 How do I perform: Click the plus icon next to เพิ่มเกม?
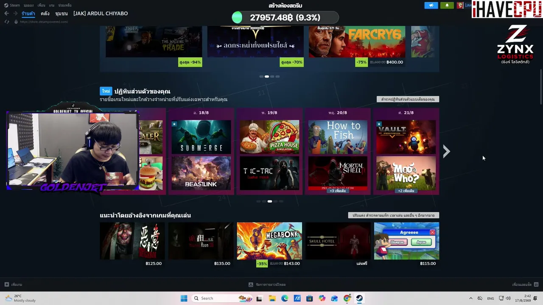click(7, 284)
